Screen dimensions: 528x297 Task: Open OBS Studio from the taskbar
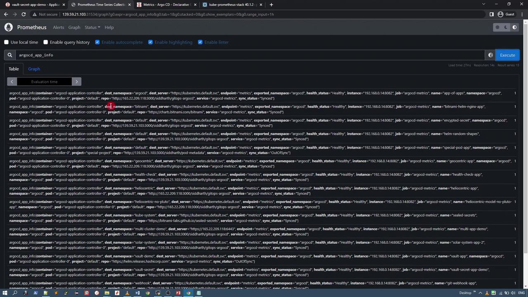click(x=168, y=293)
